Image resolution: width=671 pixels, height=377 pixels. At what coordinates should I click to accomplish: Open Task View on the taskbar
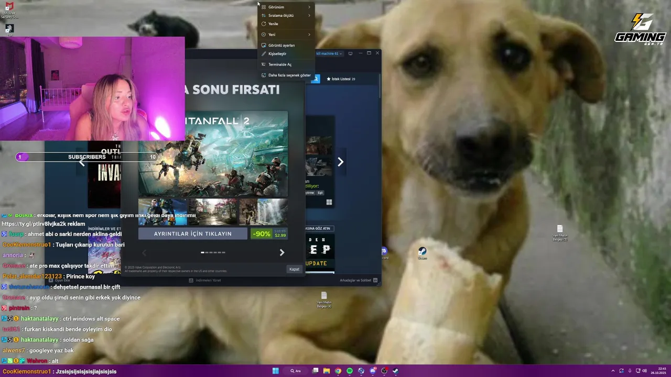pos(315,371)
